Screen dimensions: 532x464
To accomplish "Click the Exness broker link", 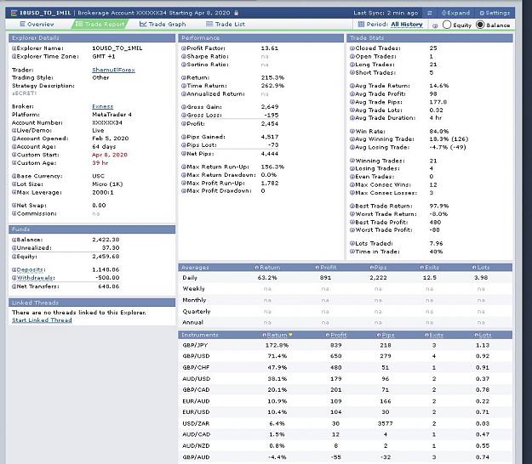I will point(102,106).
